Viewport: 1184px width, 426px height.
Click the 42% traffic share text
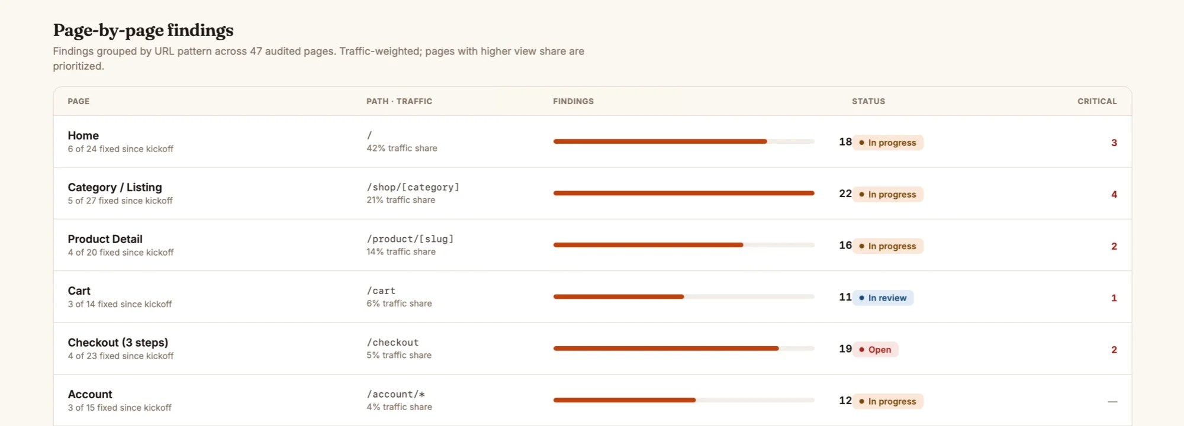402,149
